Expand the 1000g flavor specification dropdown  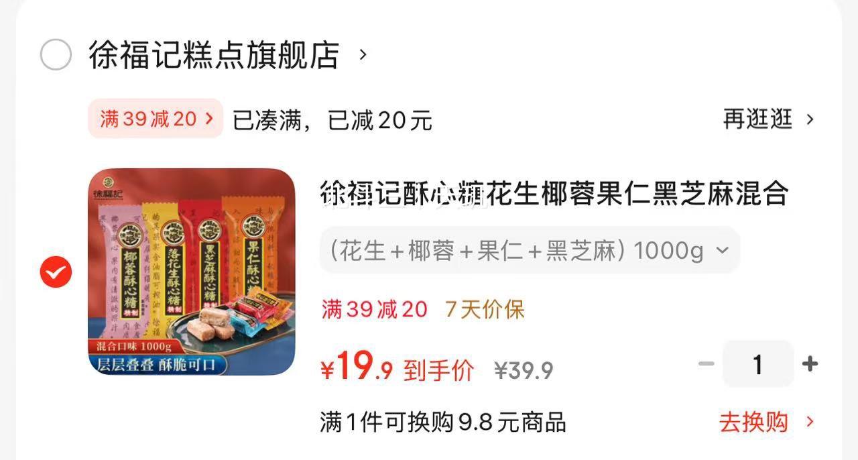530,251
